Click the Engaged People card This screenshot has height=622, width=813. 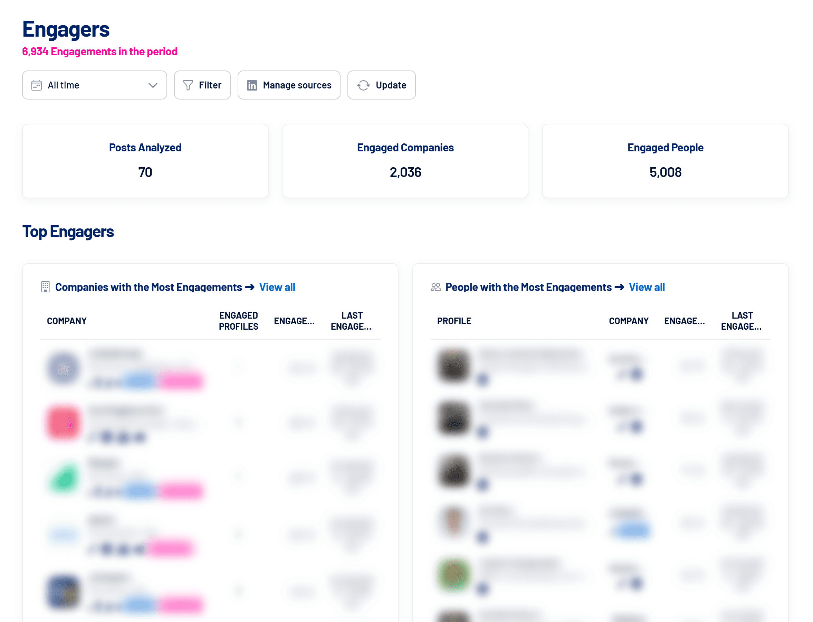pos(665,161)
